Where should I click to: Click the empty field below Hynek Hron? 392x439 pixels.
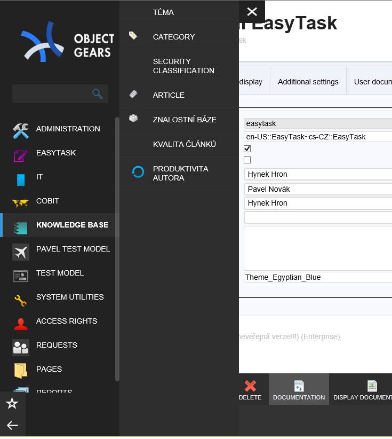318,217
